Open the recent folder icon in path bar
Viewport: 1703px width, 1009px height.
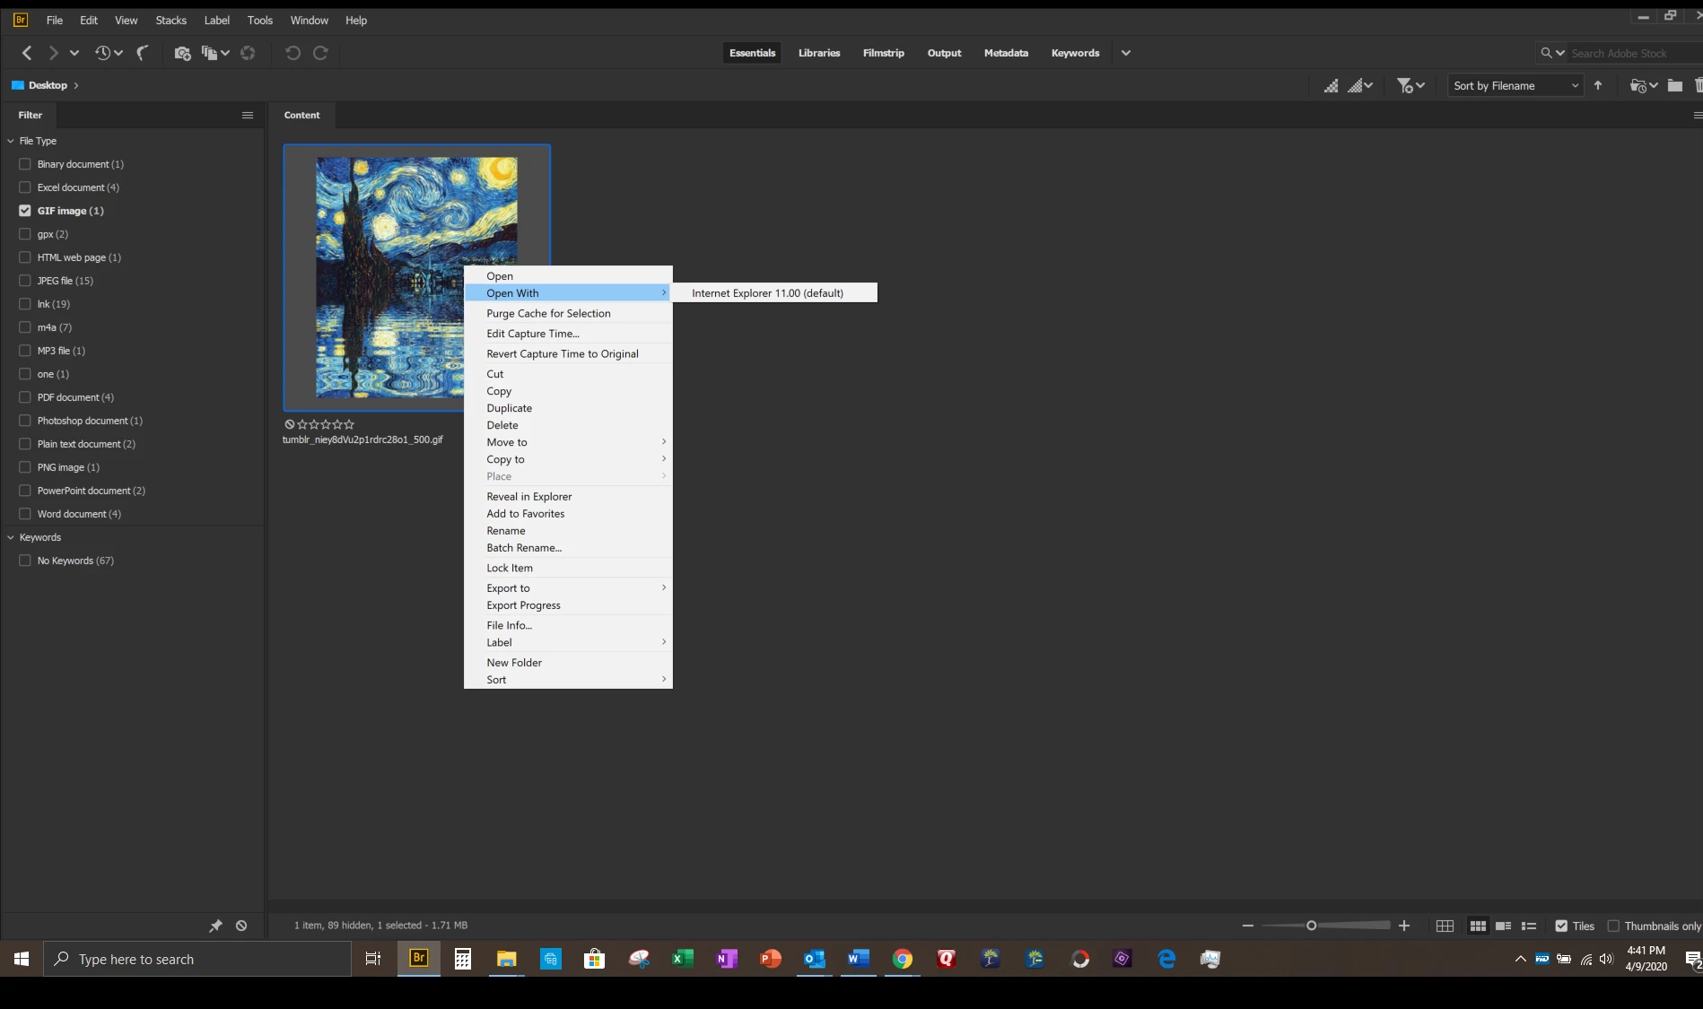(1644, 85)
